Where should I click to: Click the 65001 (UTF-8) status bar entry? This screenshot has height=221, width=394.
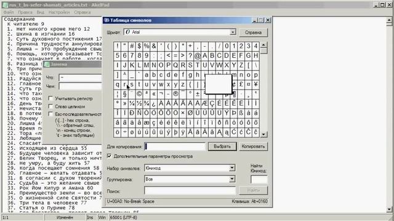tap(123, 217)
